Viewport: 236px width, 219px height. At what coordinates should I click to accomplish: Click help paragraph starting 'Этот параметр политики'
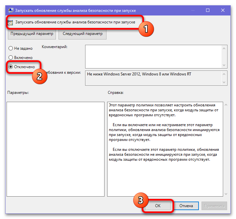[163, 110]
